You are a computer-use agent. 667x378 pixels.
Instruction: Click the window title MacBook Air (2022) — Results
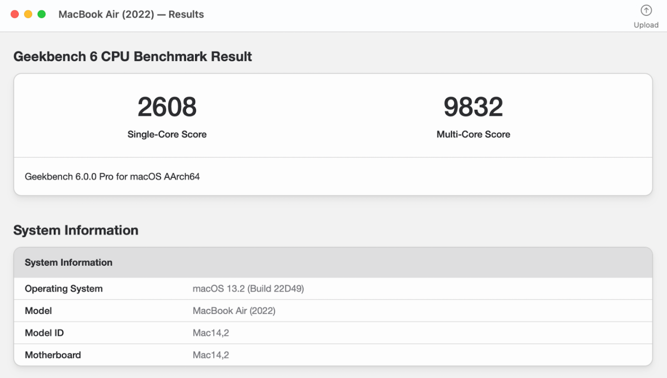coord(131,14)
